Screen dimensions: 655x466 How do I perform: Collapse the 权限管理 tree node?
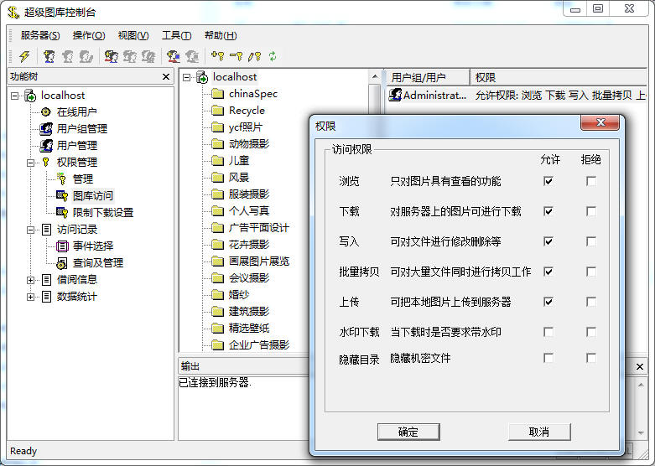click(31, 162)
